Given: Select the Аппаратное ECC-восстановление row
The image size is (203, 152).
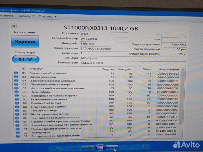Looking at the screenshot, I should [97, 135].
